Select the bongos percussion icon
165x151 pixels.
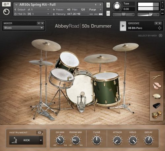click(157, 114)
